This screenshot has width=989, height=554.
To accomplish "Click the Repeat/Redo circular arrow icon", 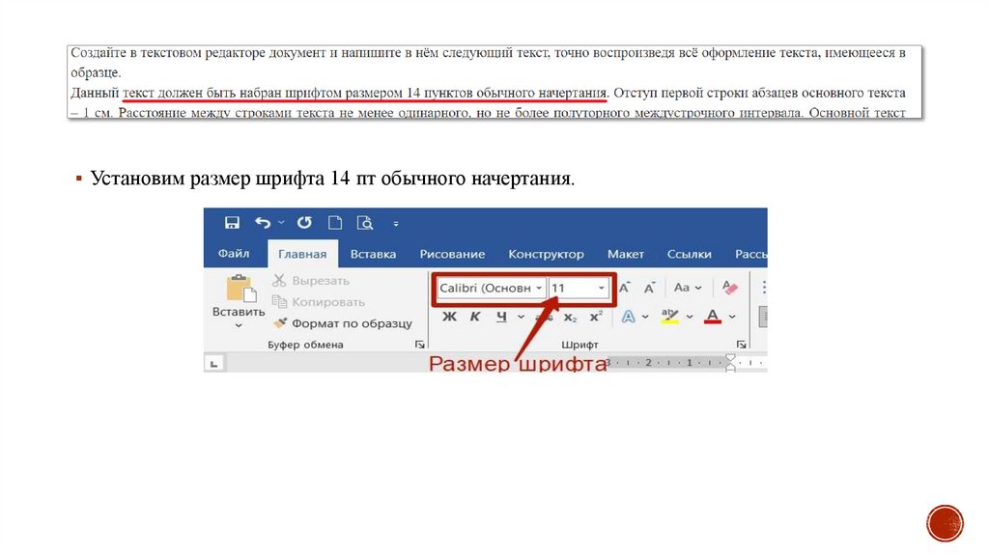I will click(304, 223).
